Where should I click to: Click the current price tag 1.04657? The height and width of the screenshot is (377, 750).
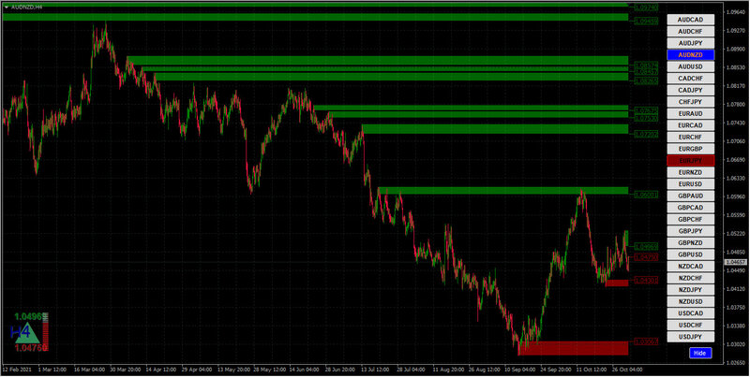click(734, 262)
